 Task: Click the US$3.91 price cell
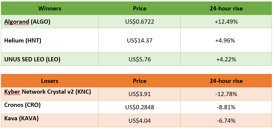pyautogui.click(x=139, y=94)
